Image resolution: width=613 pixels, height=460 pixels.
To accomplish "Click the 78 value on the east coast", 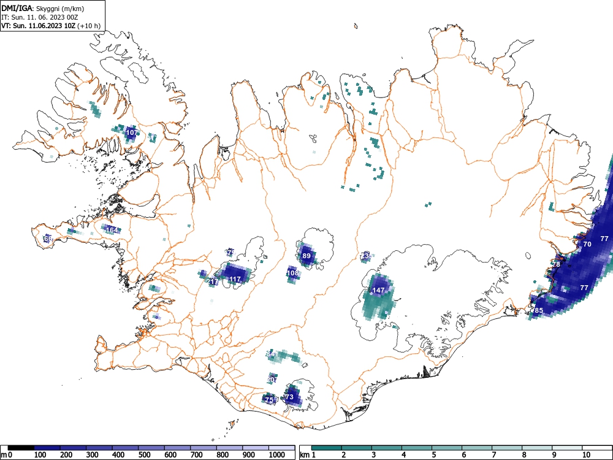I will pos(556,264).
